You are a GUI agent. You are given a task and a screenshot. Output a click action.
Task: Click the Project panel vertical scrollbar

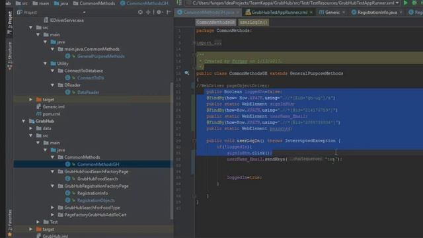172,151
